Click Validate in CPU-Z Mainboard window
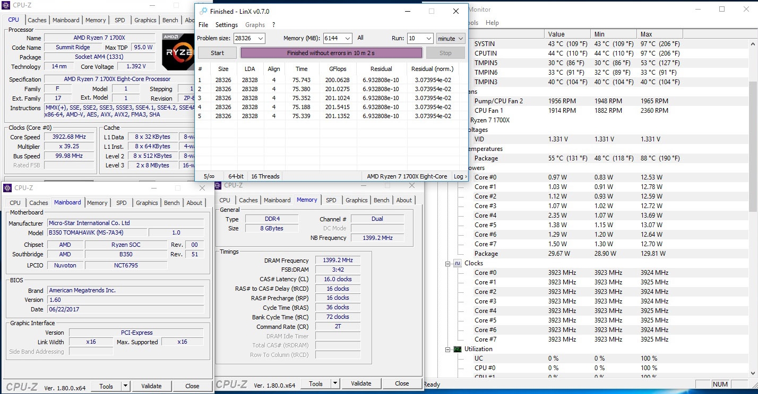The height and width of the screenshot is (394, 758). pyautogui.click(x=151, y=386)
